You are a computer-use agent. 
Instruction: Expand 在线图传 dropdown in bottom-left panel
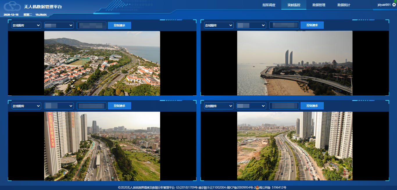tap(26, 106)
